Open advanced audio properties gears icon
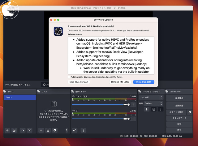The width and height of the screenshot is (198, 146). click(x=75, y=130)
